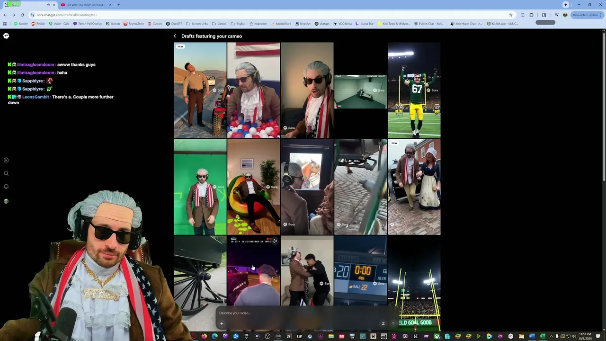The height and width of the screenshot is (341, 606).
Task: Open the cobblestone carriage draft
Action: tap(360, 187)
